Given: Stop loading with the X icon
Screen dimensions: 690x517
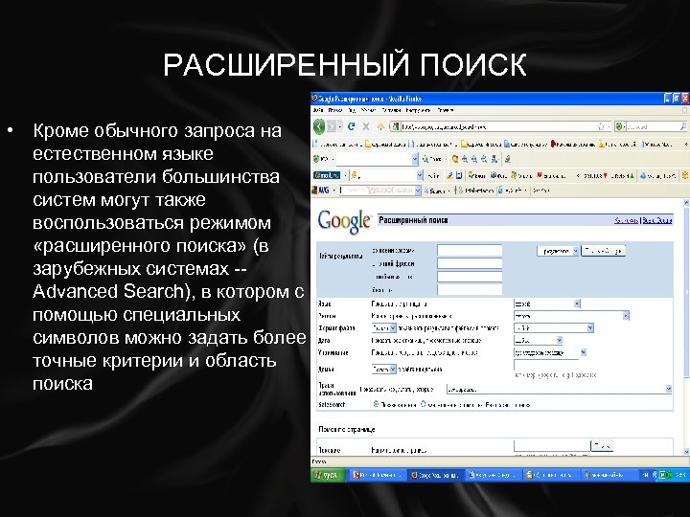Looking at the screenshot, I should (366, 126).
